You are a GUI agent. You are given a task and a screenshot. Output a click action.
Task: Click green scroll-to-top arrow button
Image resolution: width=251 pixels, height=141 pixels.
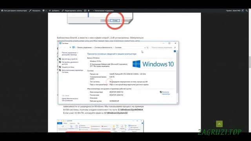click(x=219, y=124)
